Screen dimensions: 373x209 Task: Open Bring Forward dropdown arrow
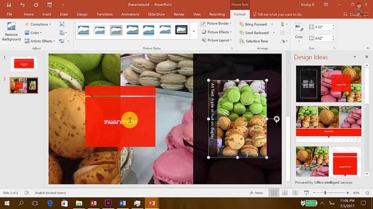(272, 24)
